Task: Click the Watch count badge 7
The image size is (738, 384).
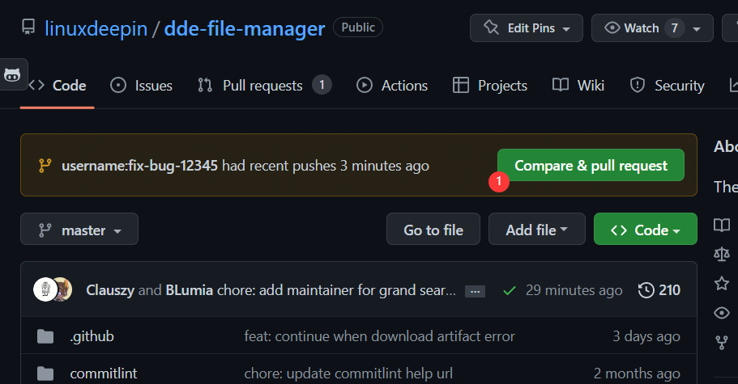Action: (x=675, y=28)
